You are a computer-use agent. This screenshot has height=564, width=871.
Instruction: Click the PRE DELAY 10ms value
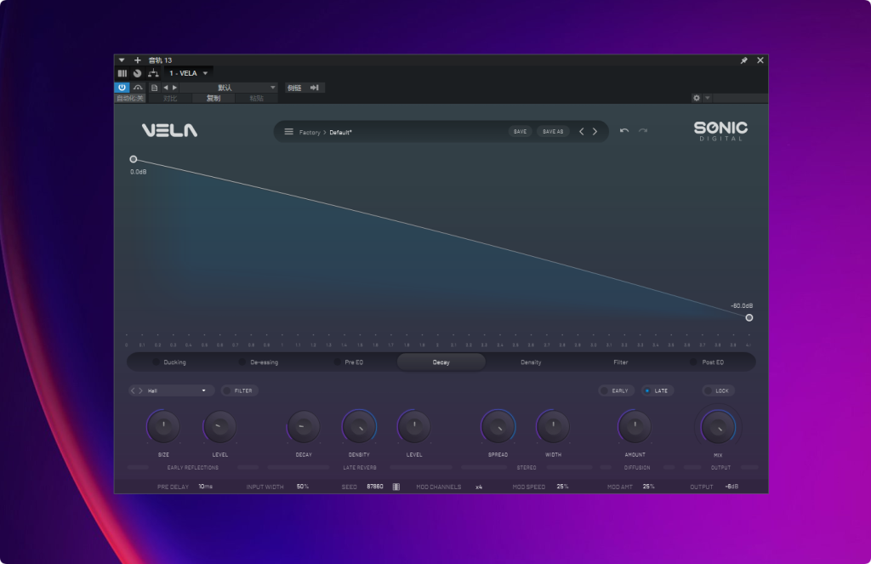pyautogui.click(x=206, y=487)
